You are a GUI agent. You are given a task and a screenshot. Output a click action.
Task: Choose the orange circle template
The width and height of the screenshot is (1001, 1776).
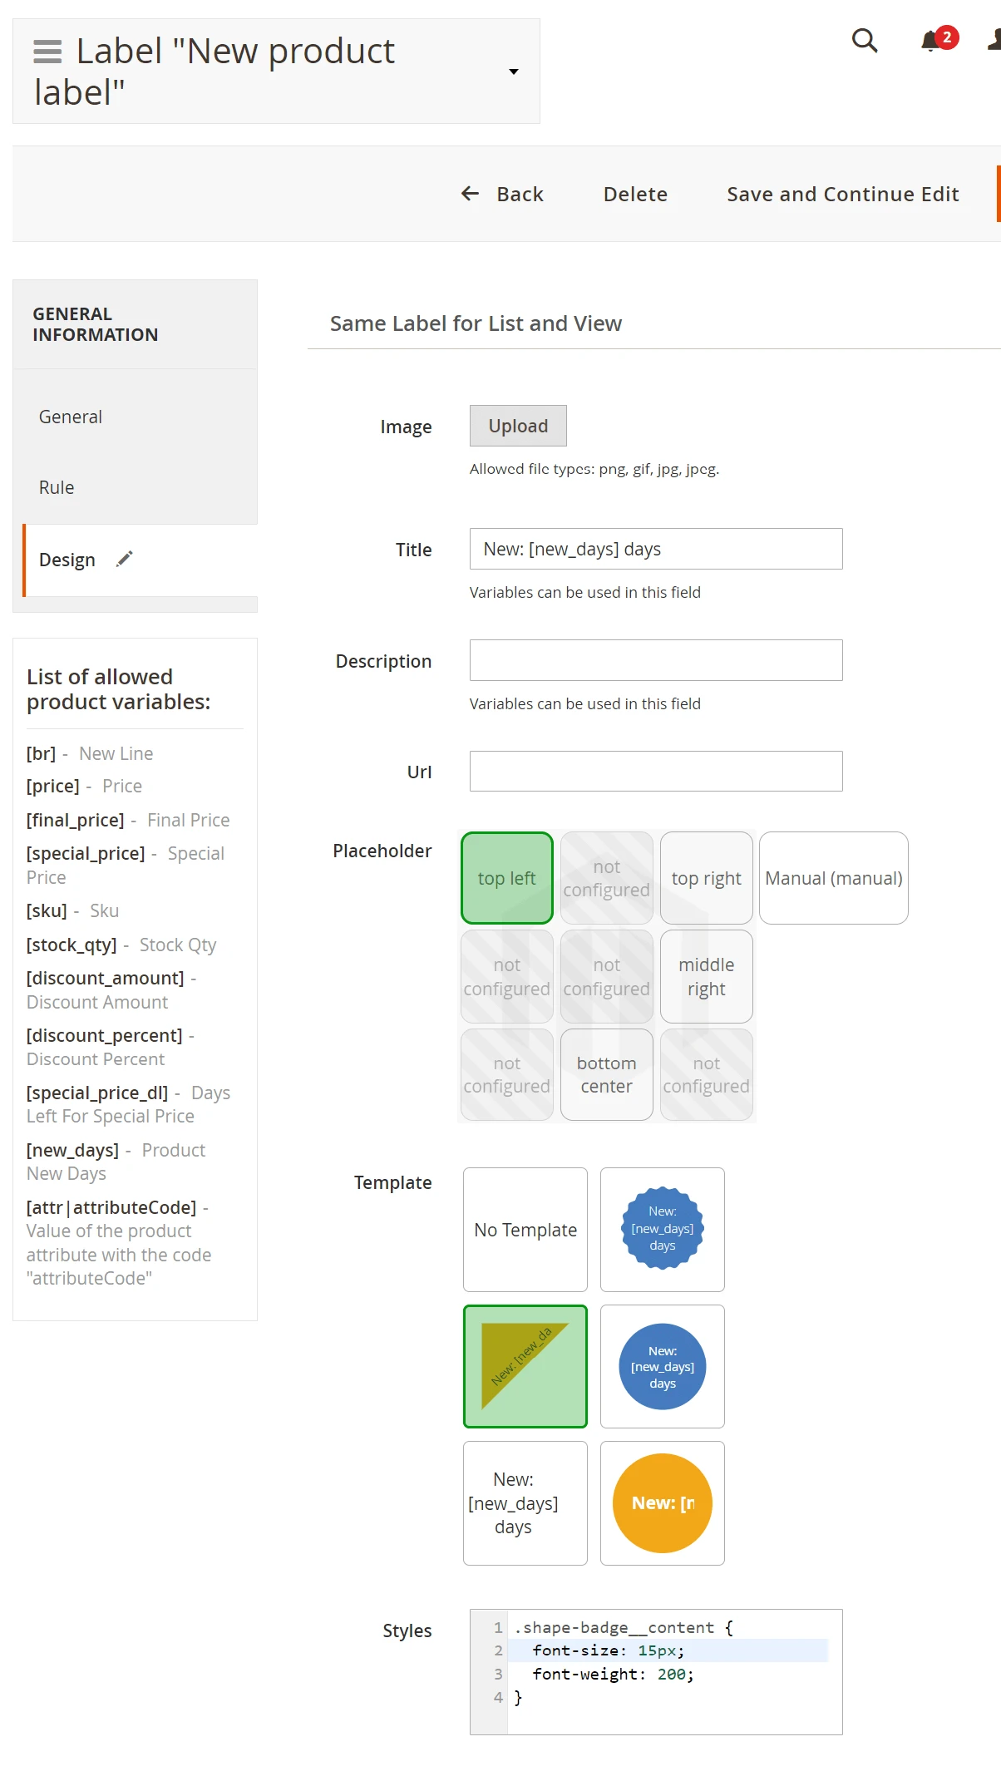[x=662, y=1502]
